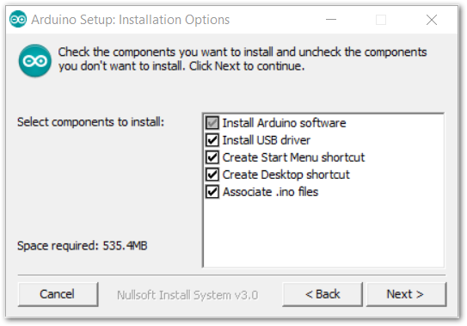Click the "Space required: 535.4MB" text
This screenshot has width=467, height=326.
click(83, 245)
